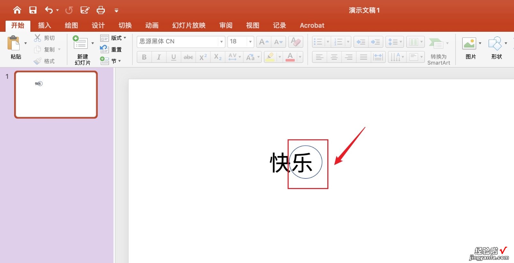This screenshot has height=263, width=514.
Task: Open the font color dropdown arrow
Action: point(300,57)
